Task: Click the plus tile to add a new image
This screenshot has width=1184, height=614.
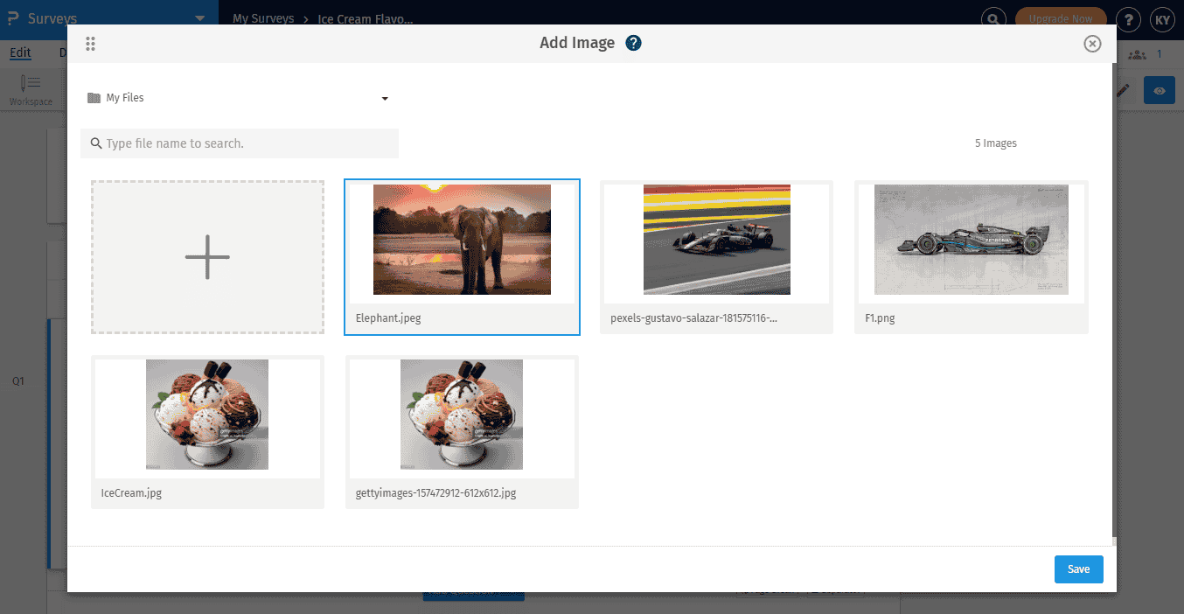Action: pyautogui.click(x=206, y=256)
